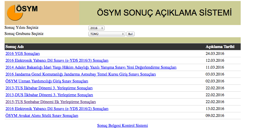
Task: Open 2014 Adalet Bakanlığı exam results link
Action: click(91, 67)
